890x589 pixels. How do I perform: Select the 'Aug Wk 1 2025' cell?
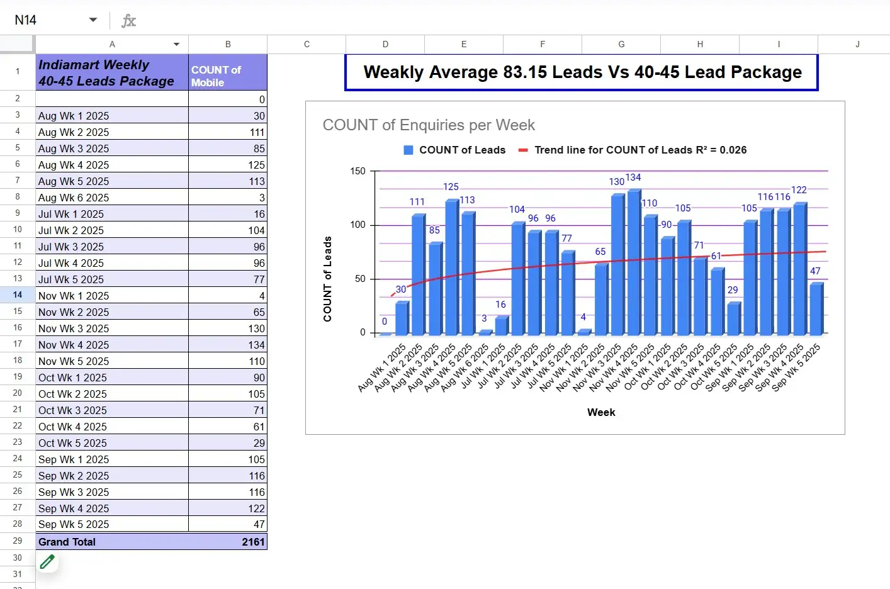pos(112,115)
